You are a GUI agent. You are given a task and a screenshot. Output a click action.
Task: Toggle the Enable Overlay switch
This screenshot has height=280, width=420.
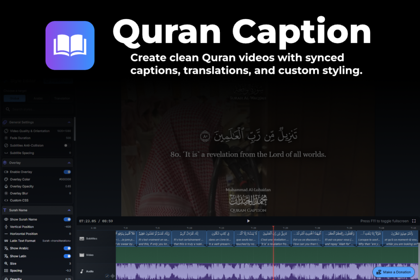[67, 172]
